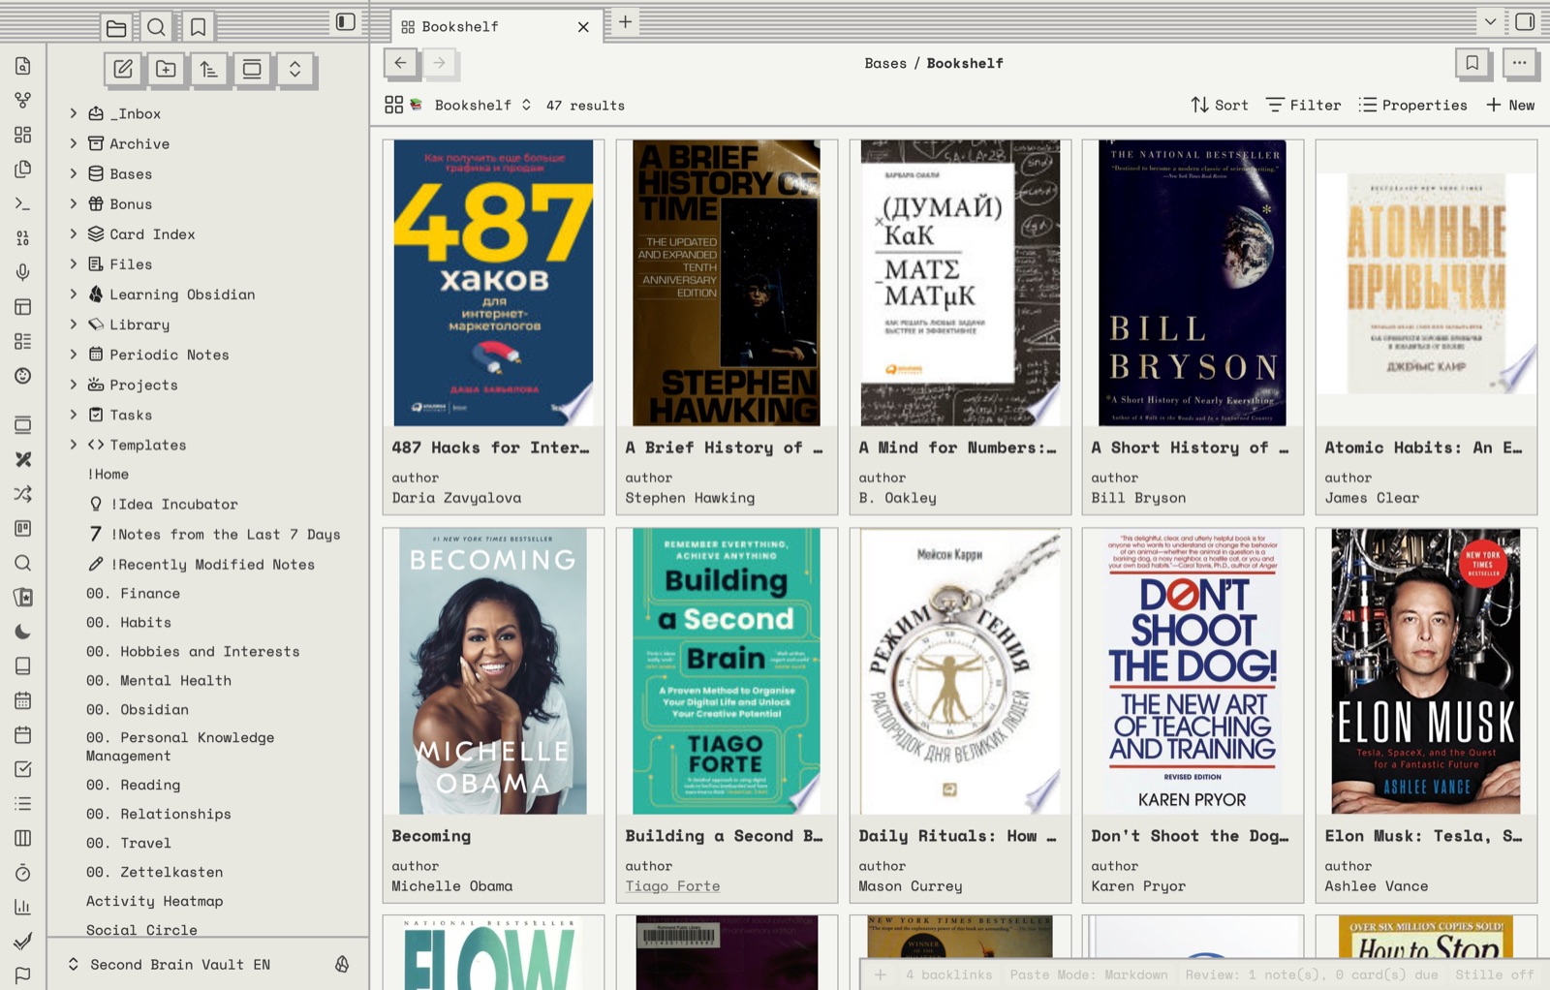Follow the Tiago Forte author link
The width and height of the screenshot is (1550, 990).
(x=672, y=886)
